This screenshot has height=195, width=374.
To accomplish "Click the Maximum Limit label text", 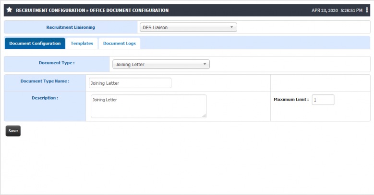I will click(291, 100).
